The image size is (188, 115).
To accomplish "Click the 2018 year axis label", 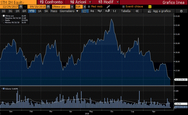I will pyautogui.click(x=87, y=114).
